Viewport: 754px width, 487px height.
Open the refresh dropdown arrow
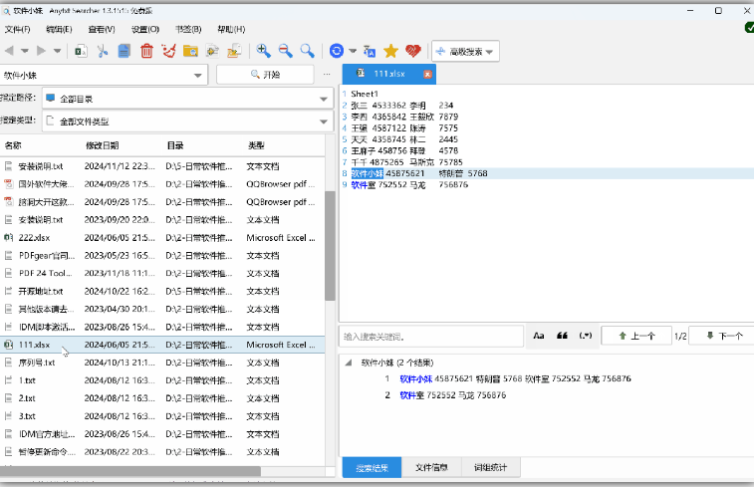pyautogui.click(x=353, y=51)
